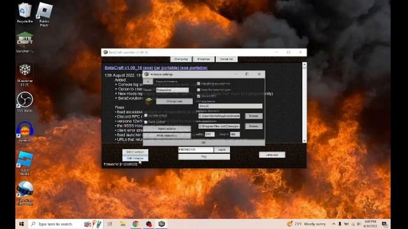Click the Edit instance button

[135, 158]
